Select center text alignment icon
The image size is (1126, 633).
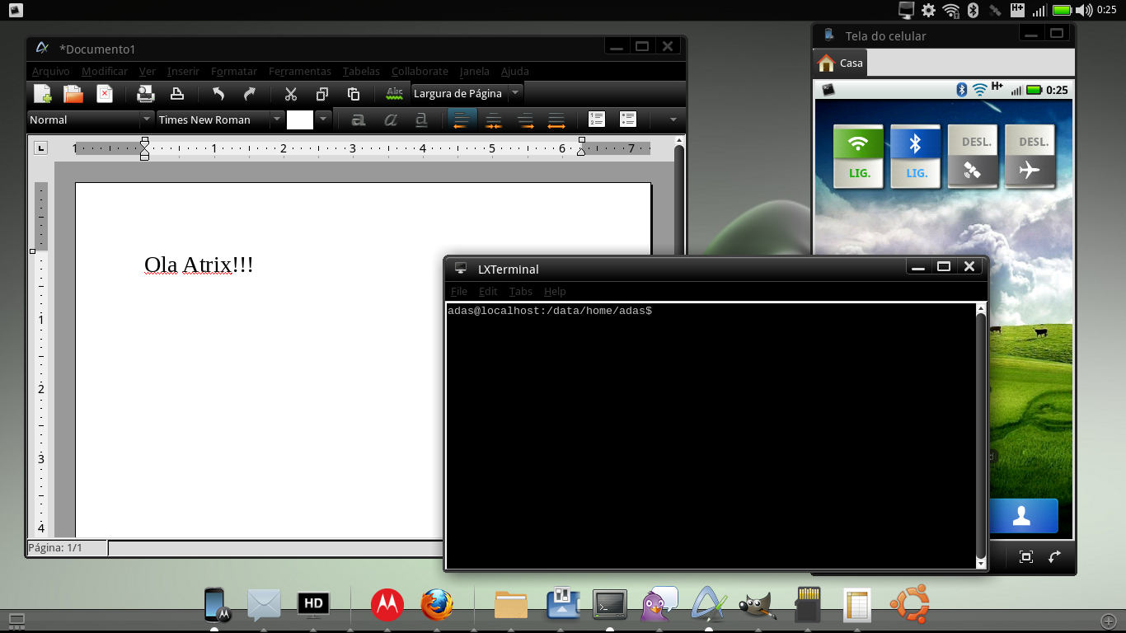tap(493, 120)
